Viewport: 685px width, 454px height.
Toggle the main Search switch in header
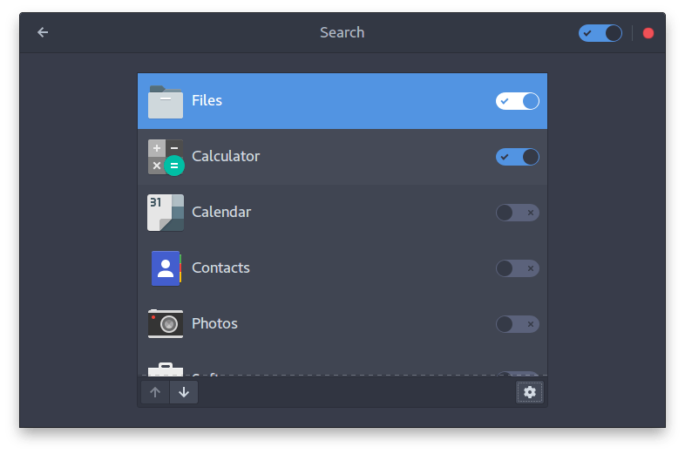pyautogui.click(x=600, y=33)
